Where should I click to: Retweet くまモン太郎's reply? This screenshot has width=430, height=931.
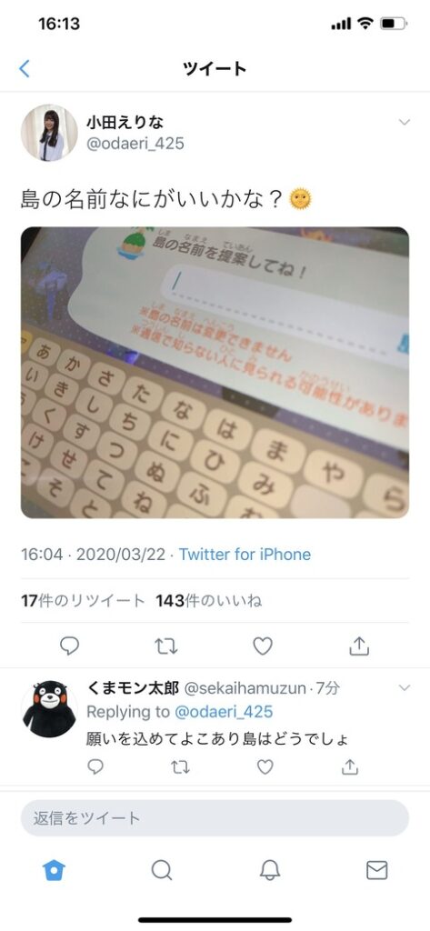pyautogui.click(x=180, y=767)
